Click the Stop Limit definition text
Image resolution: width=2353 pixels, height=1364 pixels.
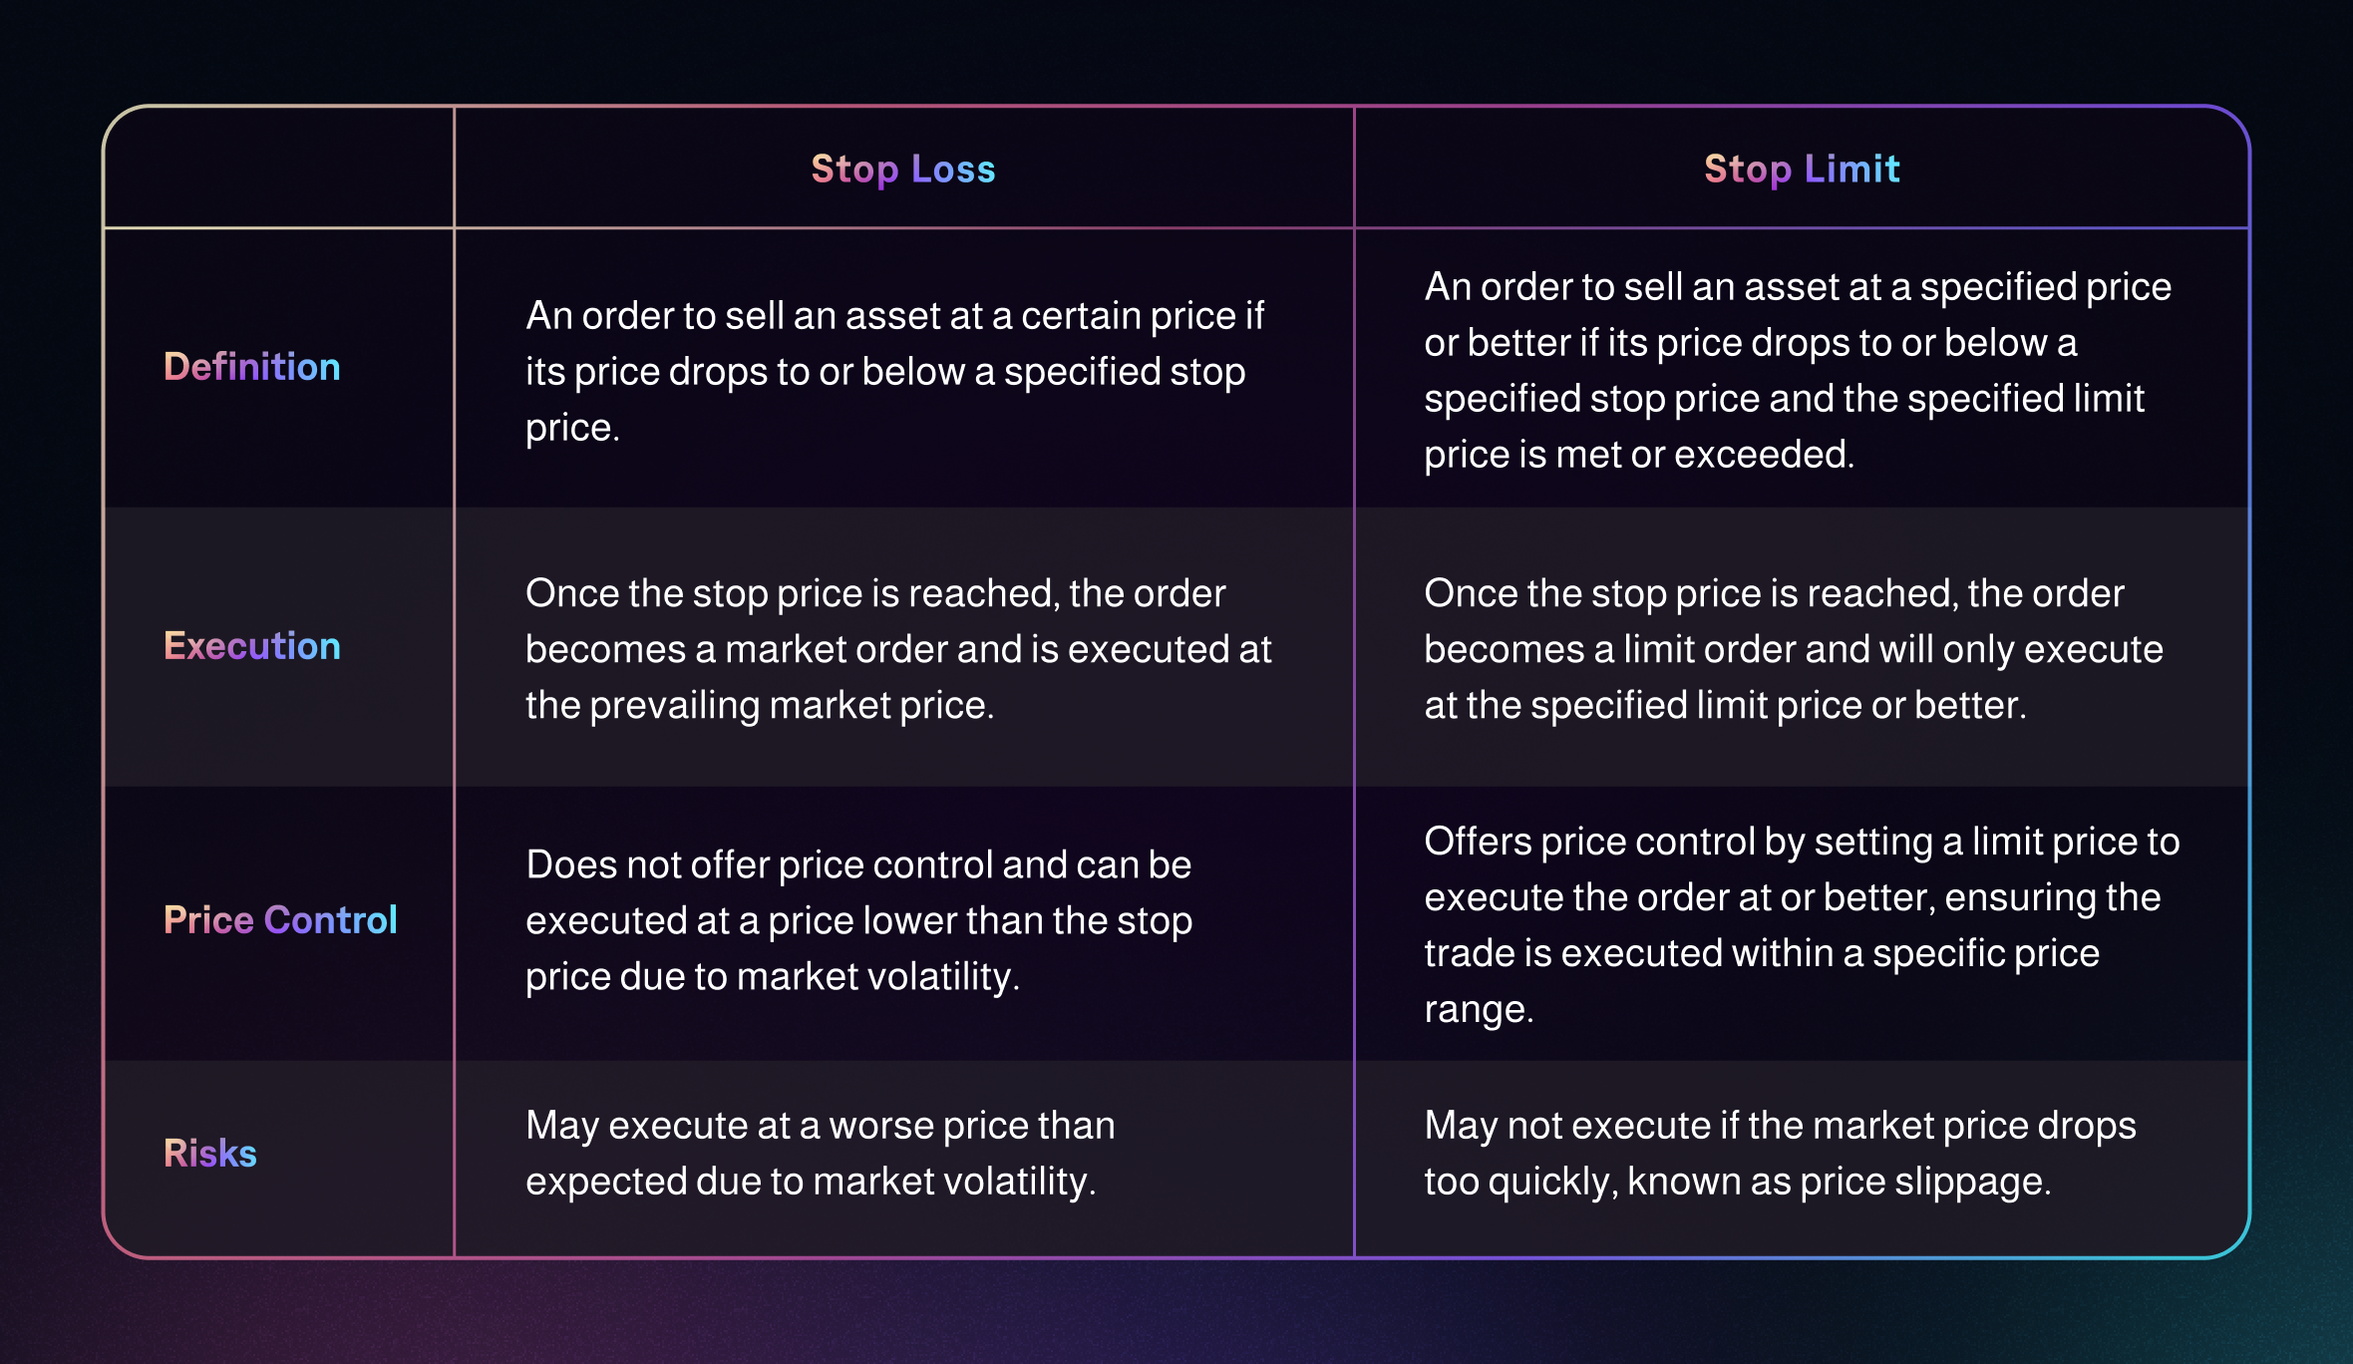tap(1797, 370)
